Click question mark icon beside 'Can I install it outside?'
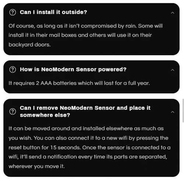The height and width of the screenshot is (181, 184). pos(13,12)
